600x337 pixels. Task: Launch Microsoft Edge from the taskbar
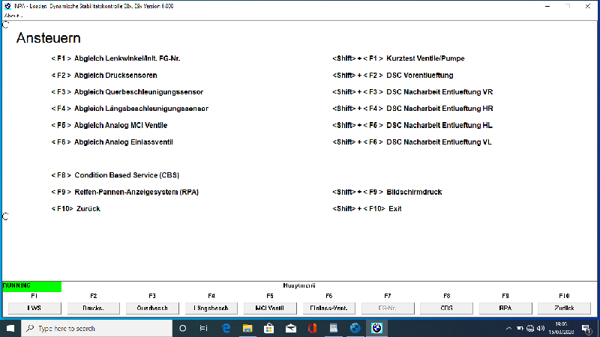click(226, 328)
